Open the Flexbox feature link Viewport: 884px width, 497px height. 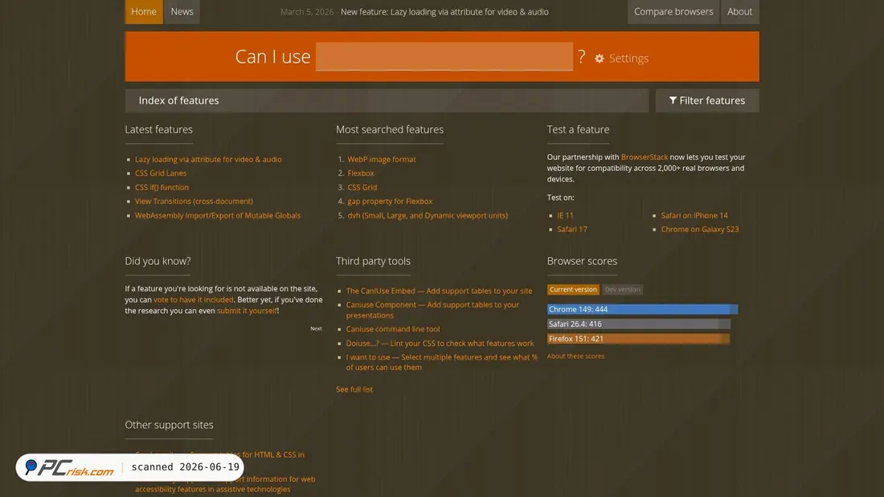pos(361,173)
